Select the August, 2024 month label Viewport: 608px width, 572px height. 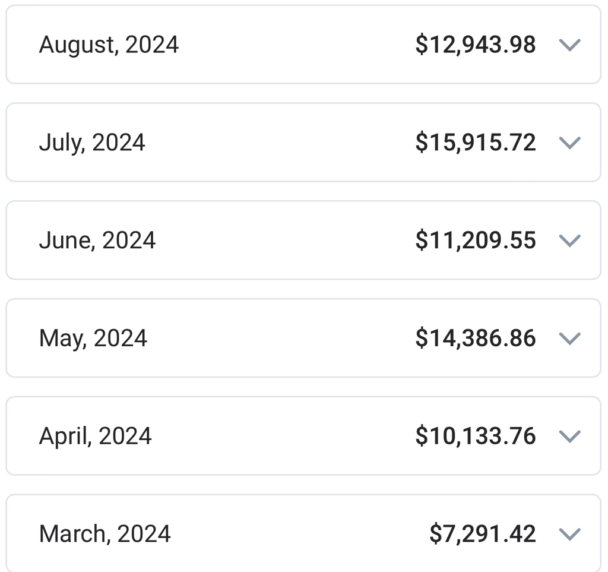pyautogui.click(x=109, y=45)
